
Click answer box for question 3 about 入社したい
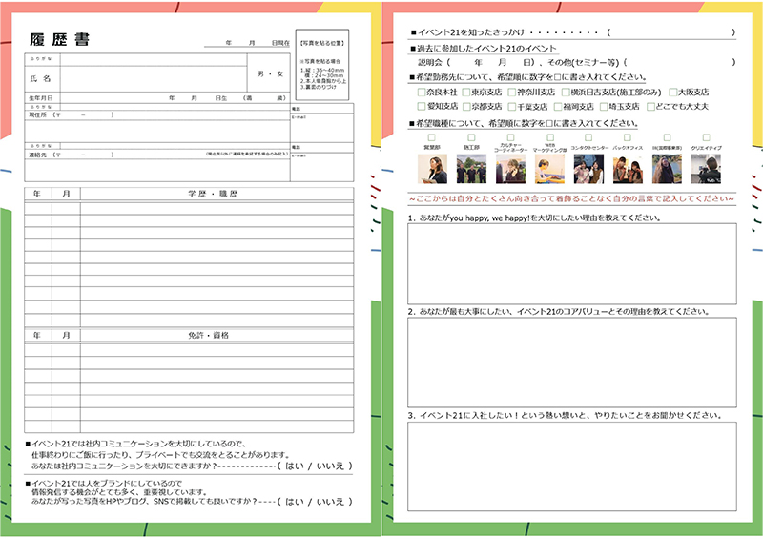pyautogui.click(x=571, y=466)
